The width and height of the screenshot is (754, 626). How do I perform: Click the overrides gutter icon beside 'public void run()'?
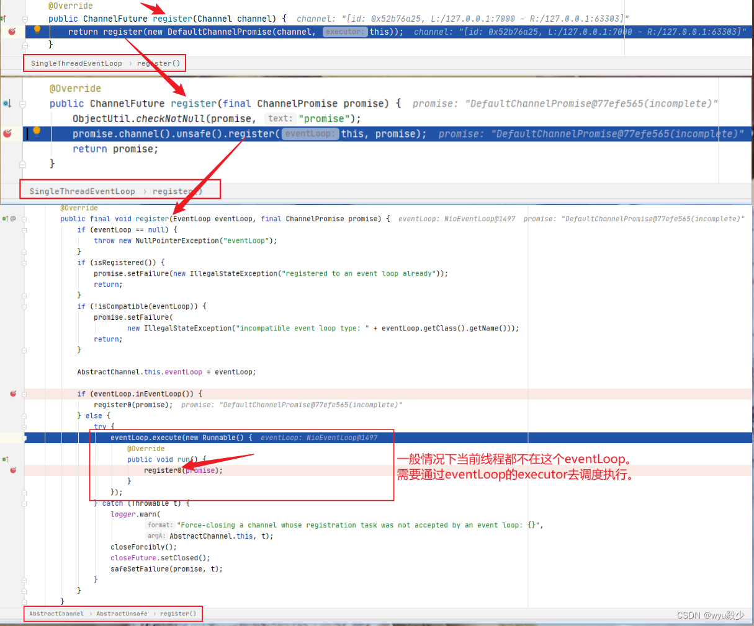click(5, 459)
